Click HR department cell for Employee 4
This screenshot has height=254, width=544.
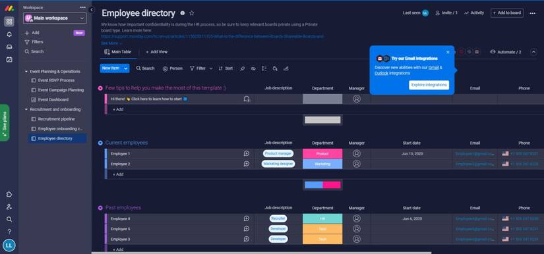pos(322,218)
